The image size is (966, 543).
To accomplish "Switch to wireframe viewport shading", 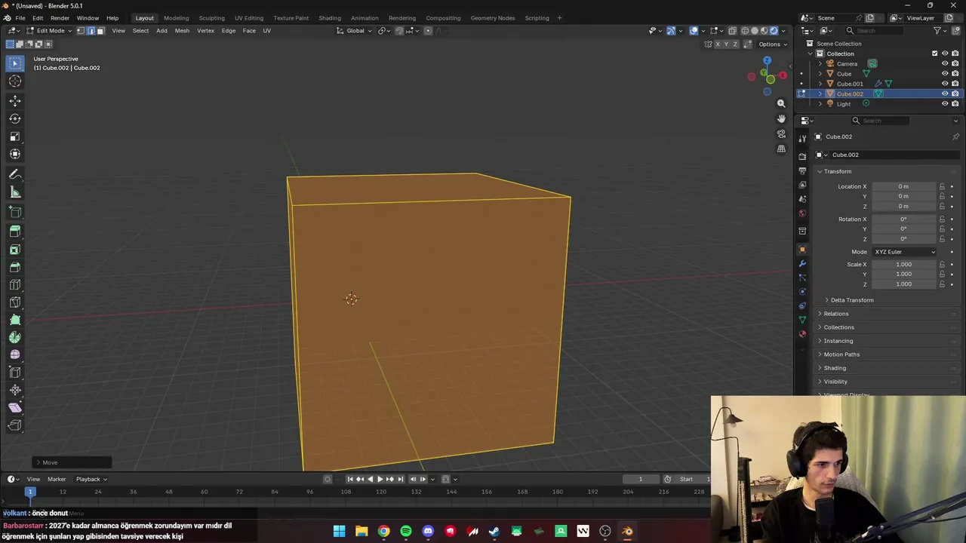I will tap(745, 31).
